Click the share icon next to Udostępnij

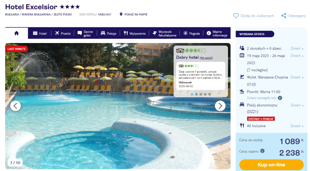point(284,16)
